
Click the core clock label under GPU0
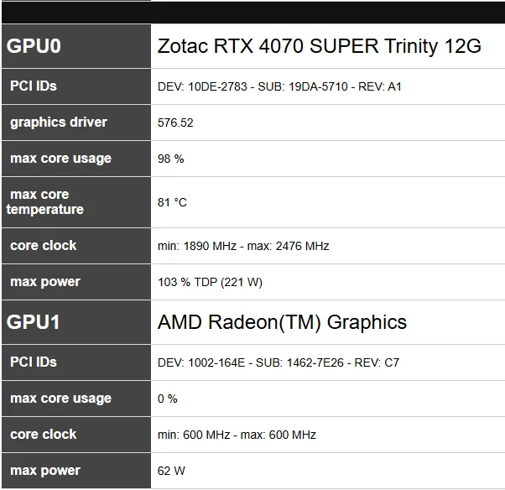(43, 246)
